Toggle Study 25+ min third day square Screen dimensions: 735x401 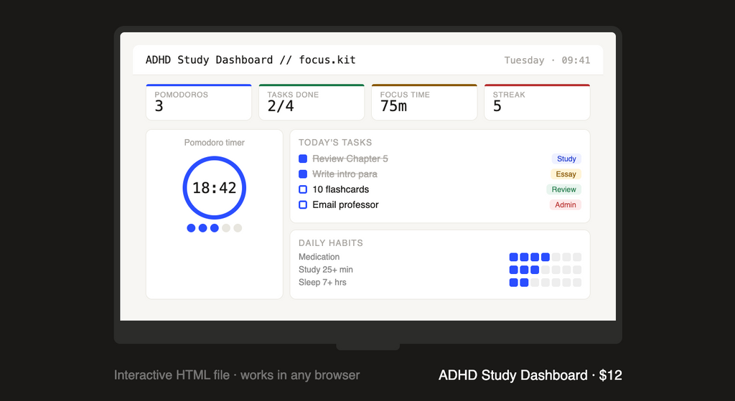[534, 270]
